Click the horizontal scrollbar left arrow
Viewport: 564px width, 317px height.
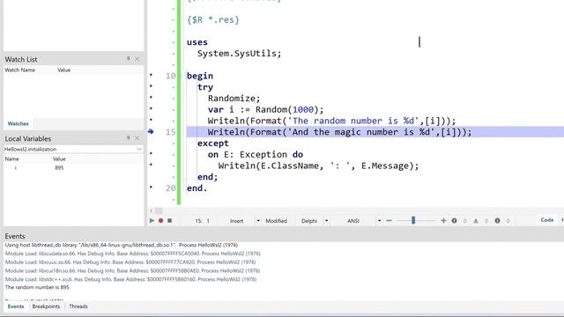151,211
